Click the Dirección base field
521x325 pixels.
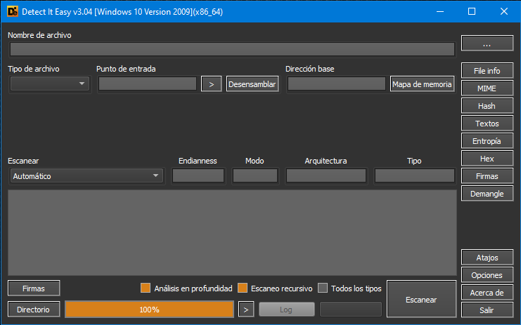click(337, 84)
